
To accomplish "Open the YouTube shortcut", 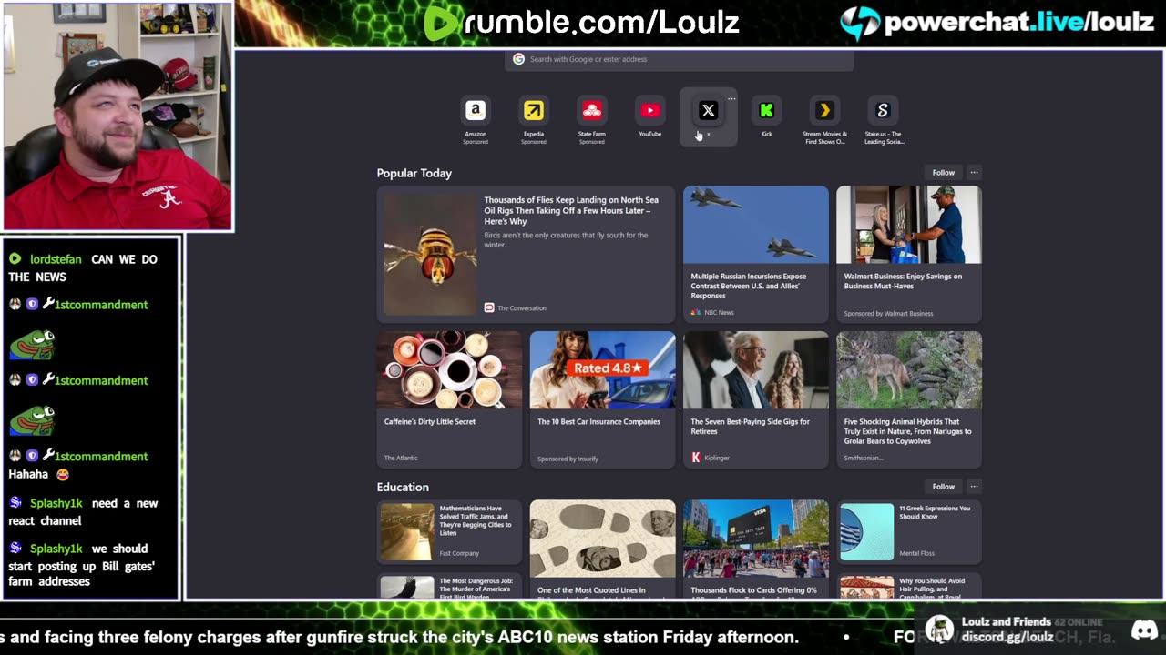I will pos(649,118).
